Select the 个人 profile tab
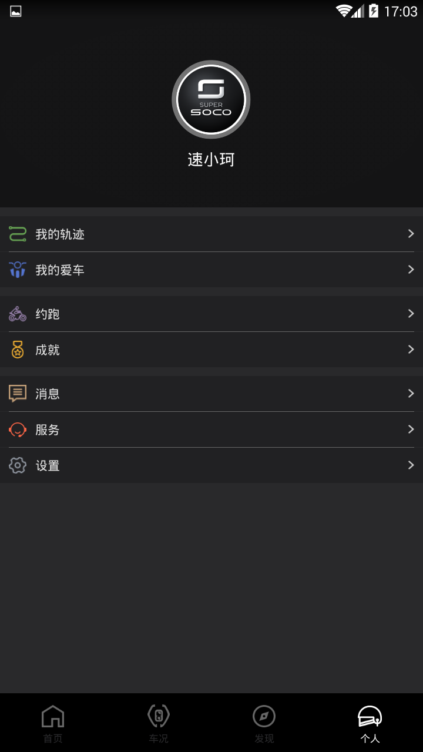Image resolution: width=423 pixels, height=752 pixels. 370,723
